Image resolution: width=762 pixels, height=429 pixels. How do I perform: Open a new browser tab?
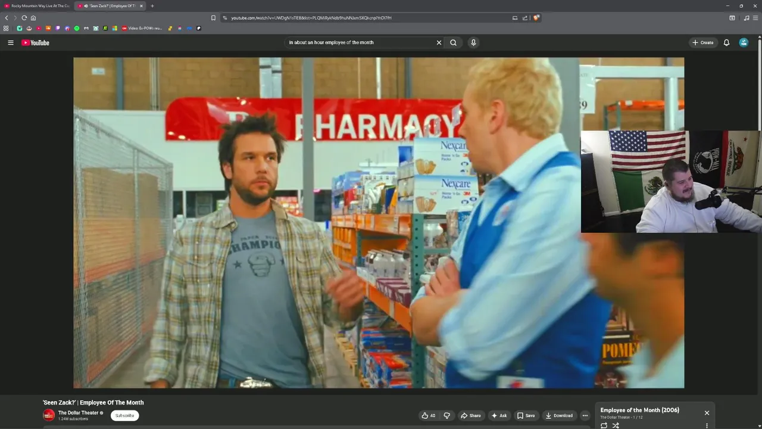click(x=152, y=6)
